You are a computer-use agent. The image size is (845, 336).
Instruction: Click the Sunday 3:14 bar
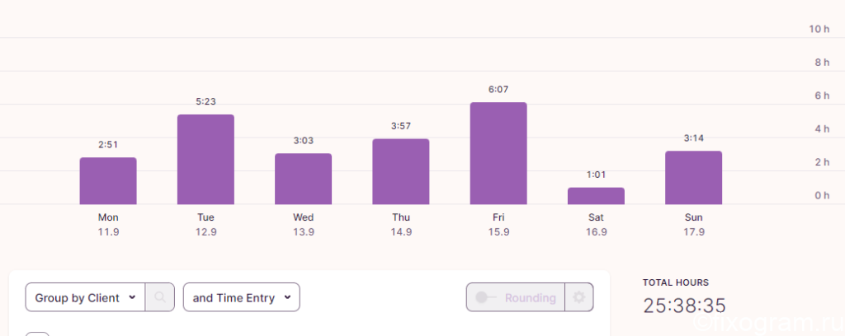pos(693,178)
